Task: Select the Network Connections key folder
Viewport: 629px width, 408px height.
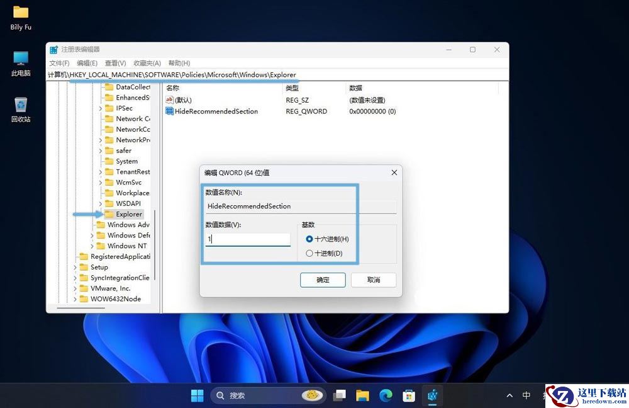Action: click(x=128, y=119)
